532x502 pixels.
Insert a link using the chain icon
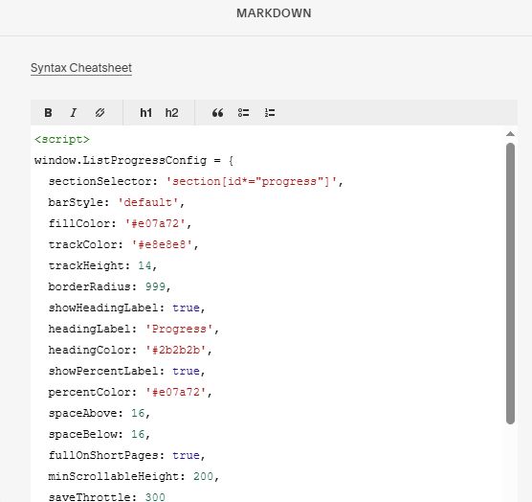point(100,113)
